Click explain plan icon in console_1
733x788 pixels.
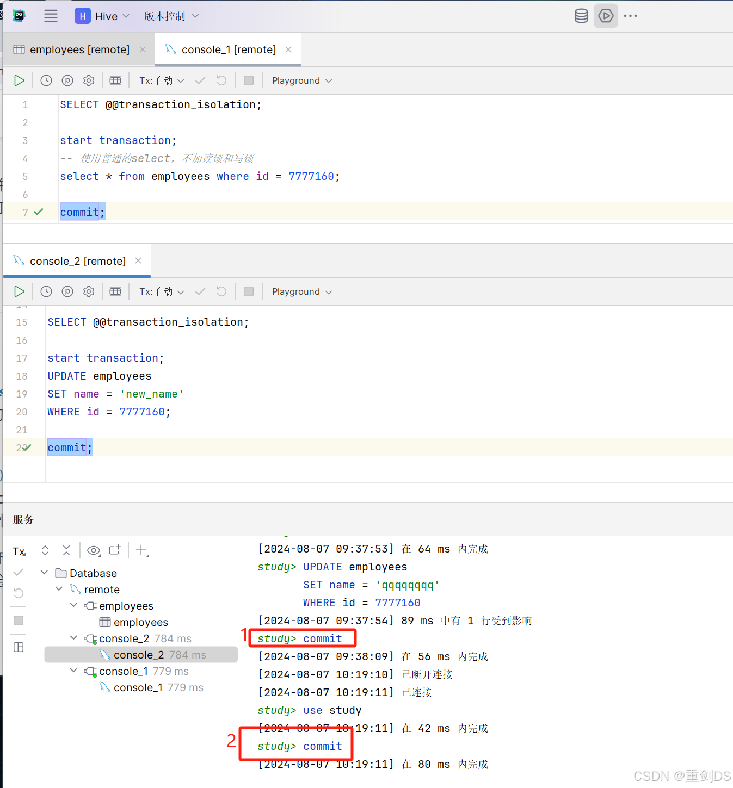[x=67, y=80]
